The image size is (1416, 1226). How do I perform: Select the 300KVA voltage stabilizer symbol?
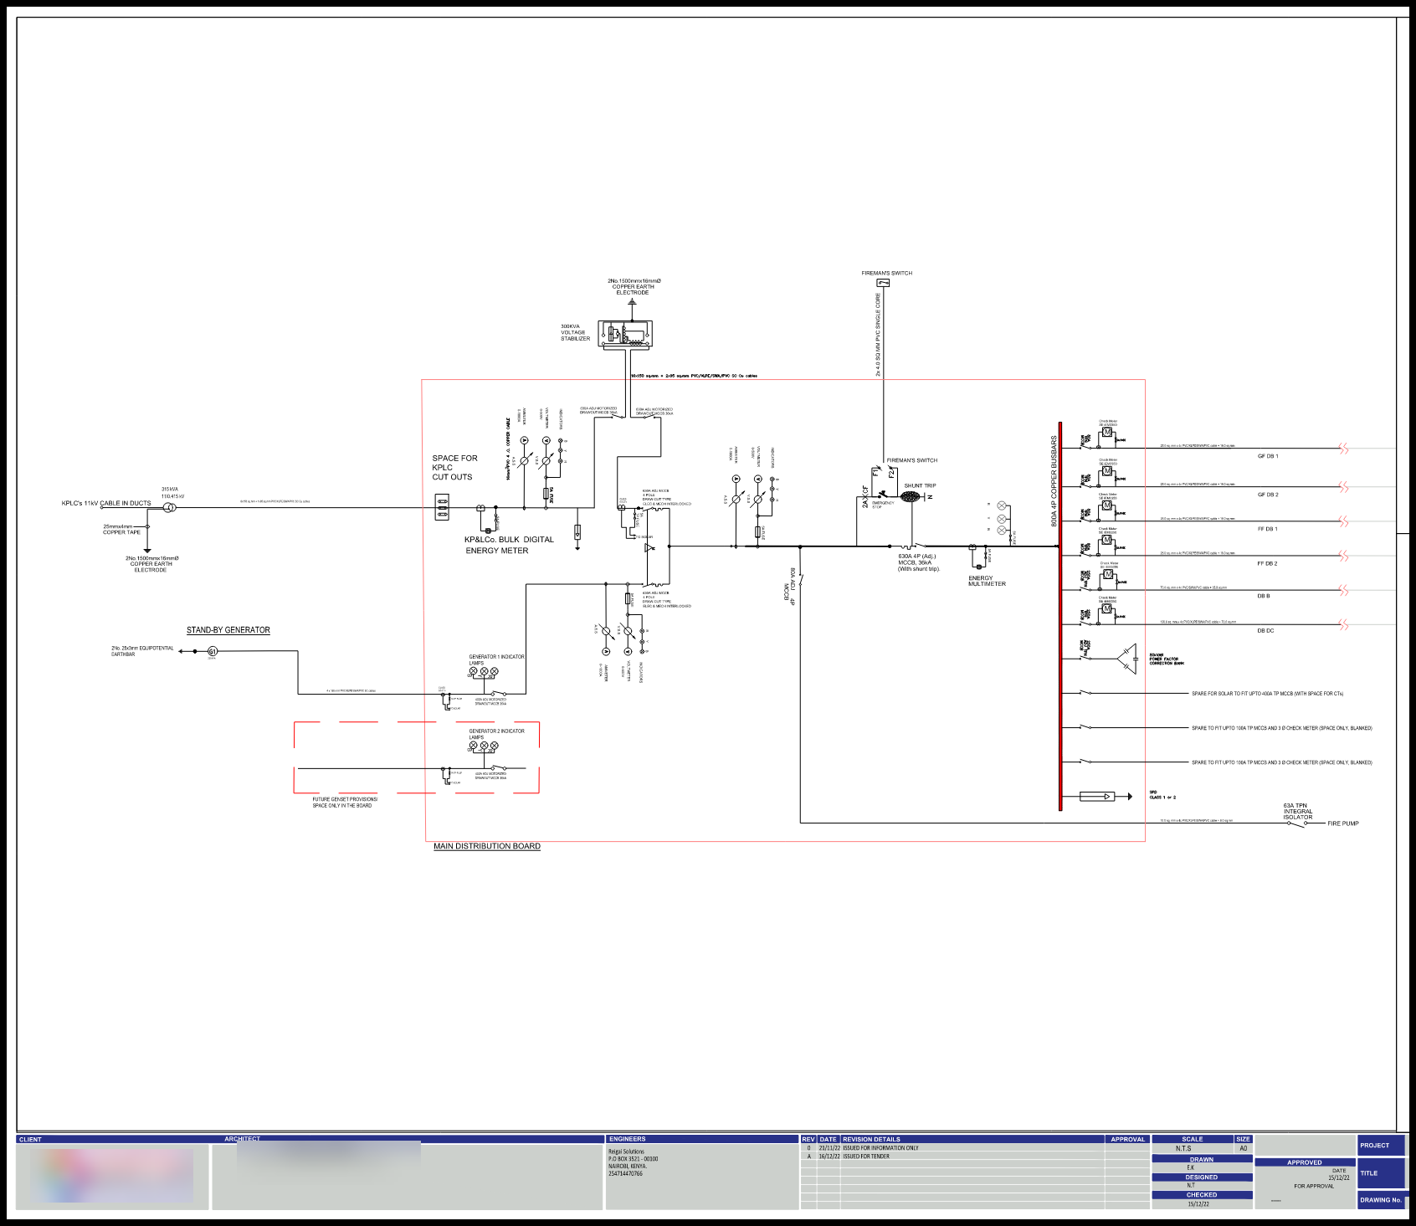(x=626, y=335)
